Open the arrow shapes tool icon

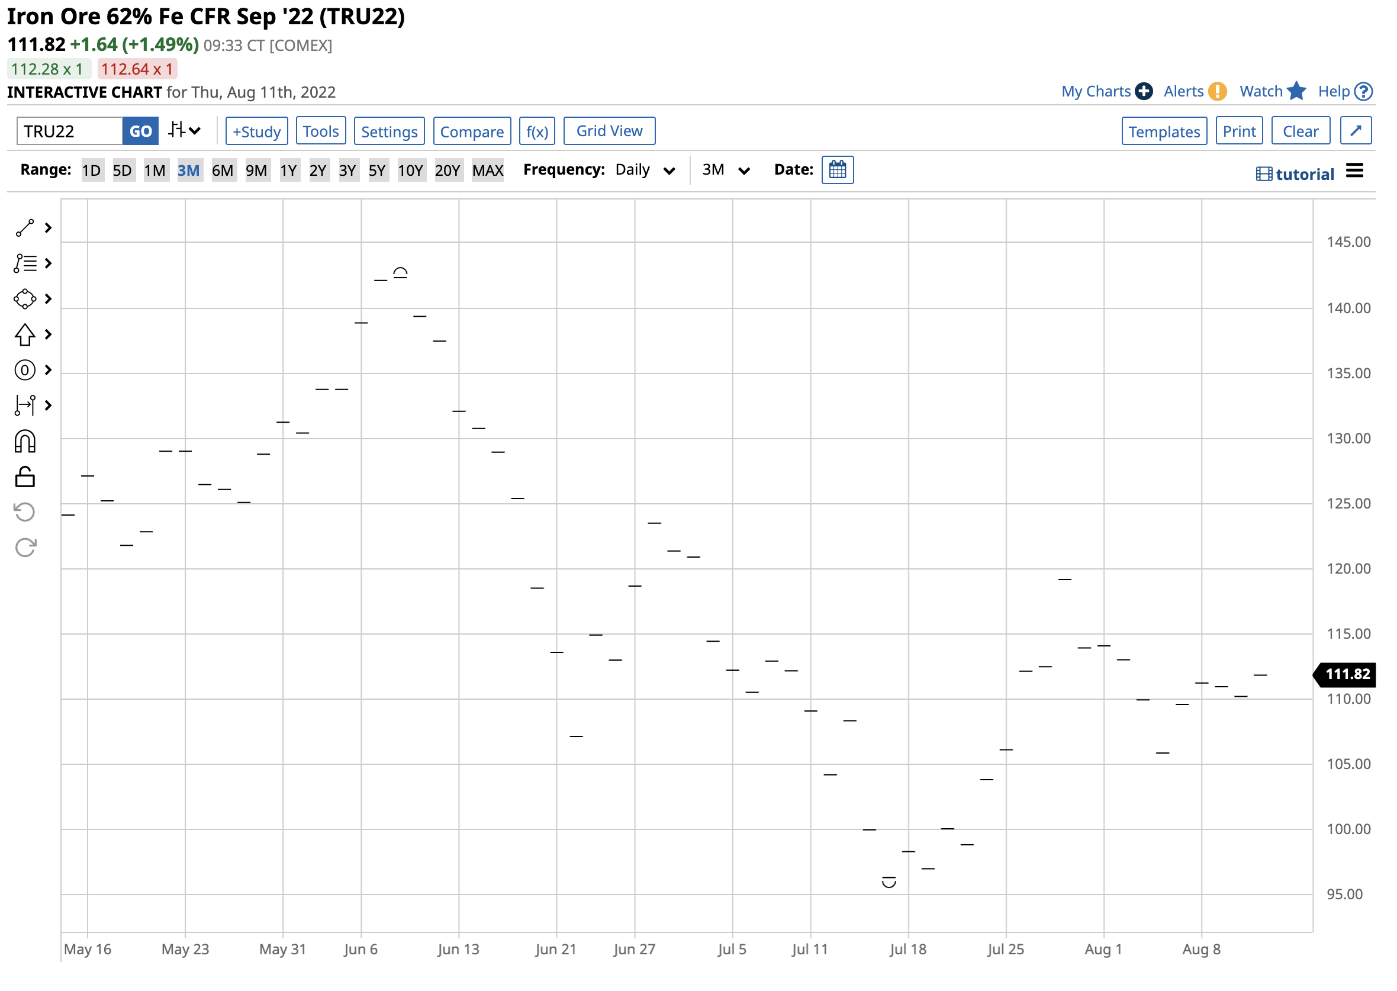coord(25,335)
